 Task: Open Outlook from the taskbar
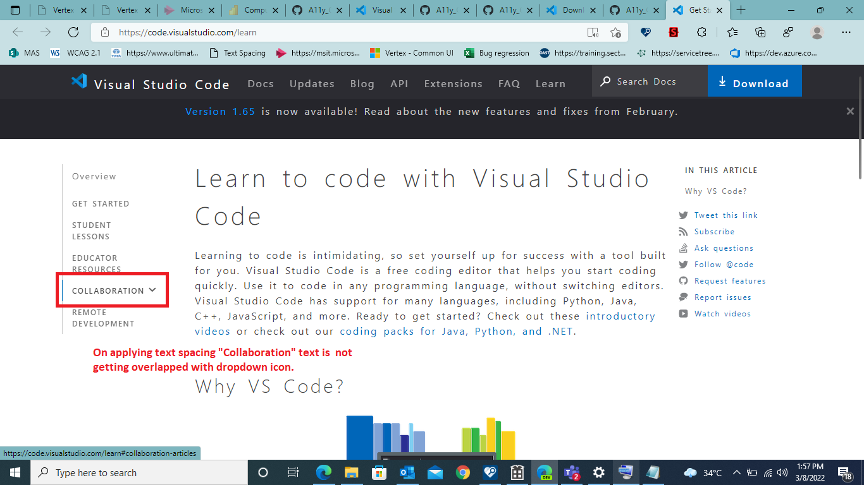[x=407, y=472]
